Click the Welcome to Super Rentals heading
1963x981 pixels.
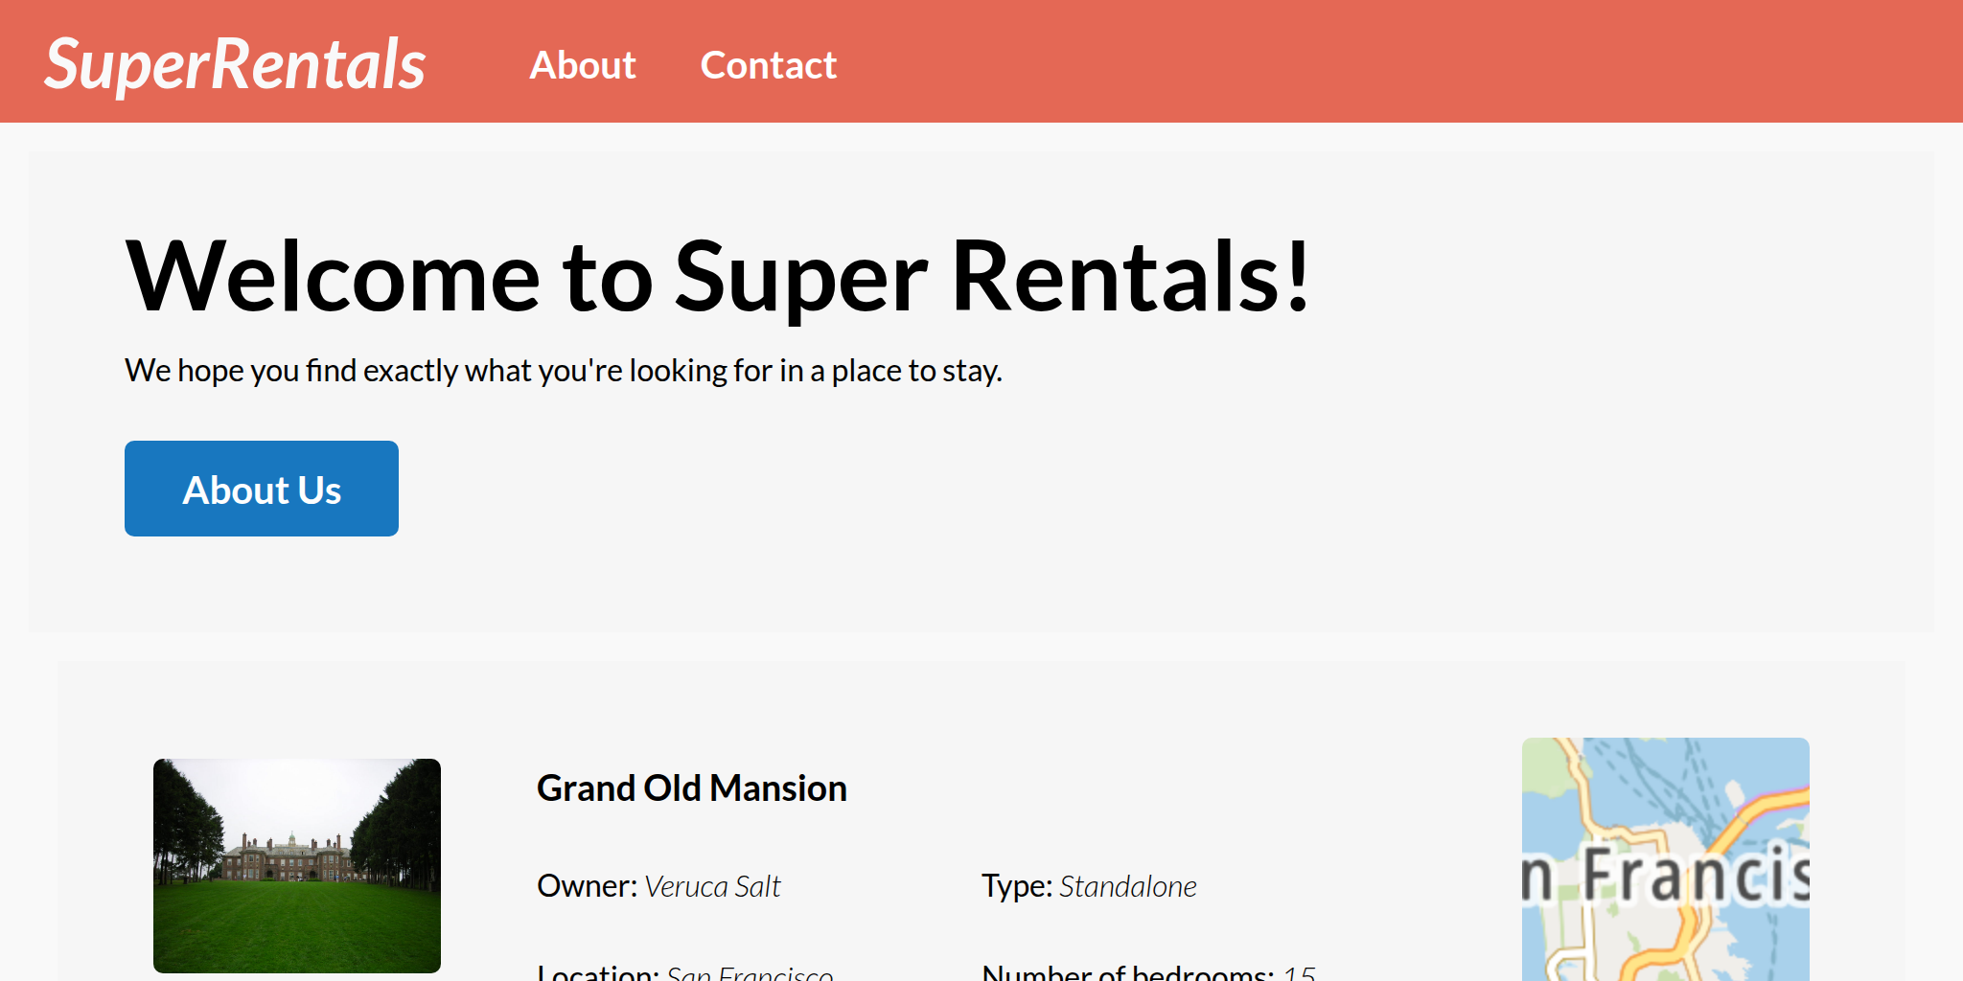click(x=717, y=276)
